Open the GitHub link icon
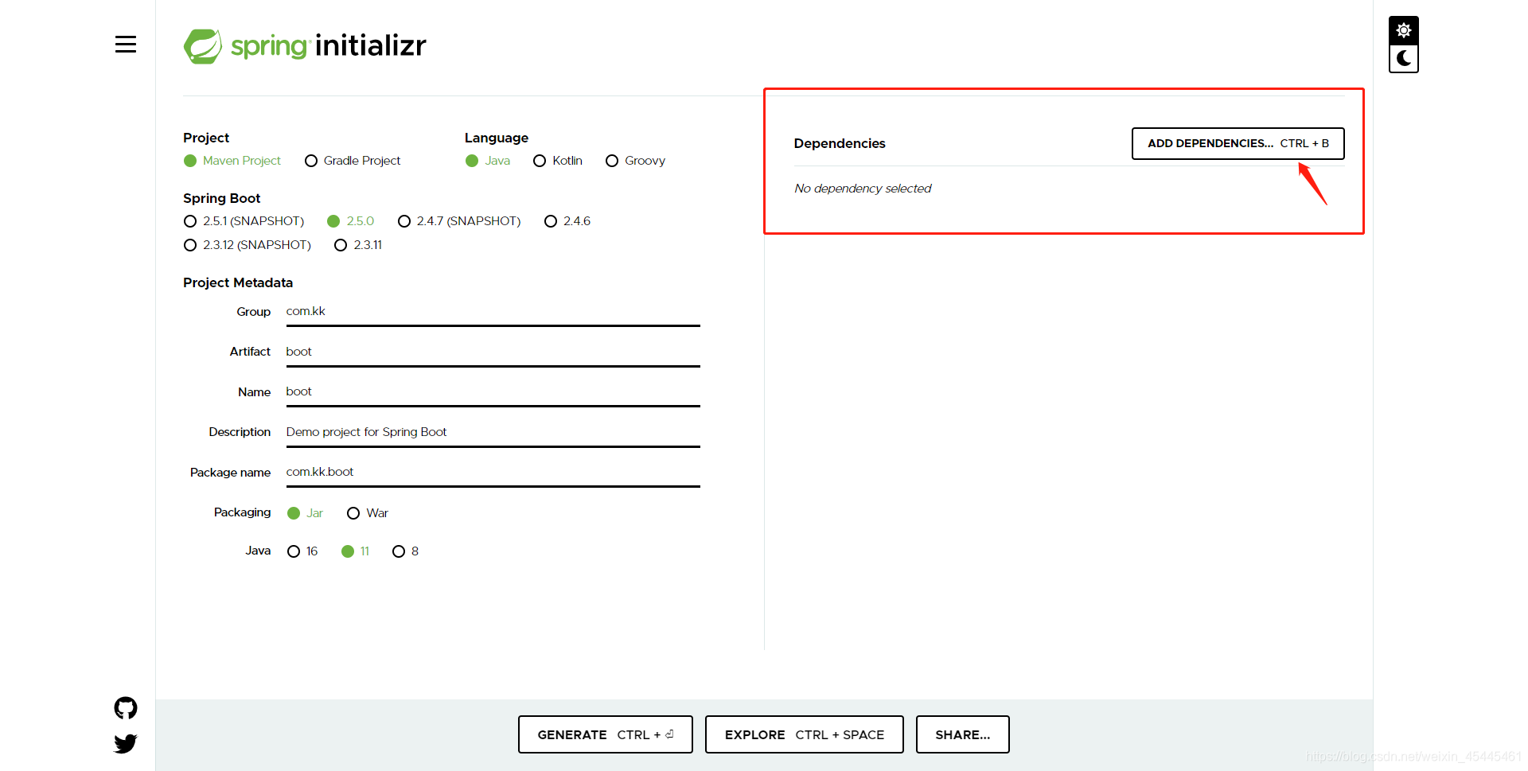Screen dimensions: 1528x771 (x=126, y=708)
